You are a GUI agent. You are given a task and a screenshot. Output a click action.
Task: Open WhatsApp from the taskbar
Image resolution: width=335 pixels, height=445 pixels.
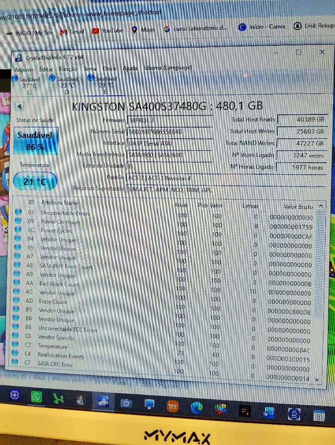tap(36, 397)
